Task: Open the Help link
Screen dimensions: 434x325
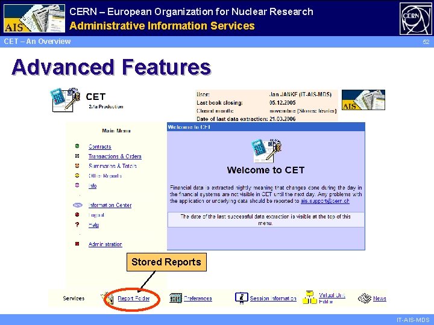Action: [x=93, y=225]
